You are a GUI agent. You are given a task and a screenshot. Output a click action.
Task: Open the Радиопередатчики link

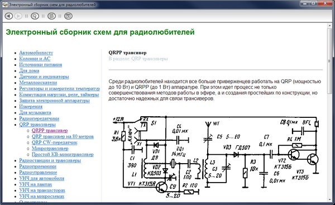click(39, 118)
